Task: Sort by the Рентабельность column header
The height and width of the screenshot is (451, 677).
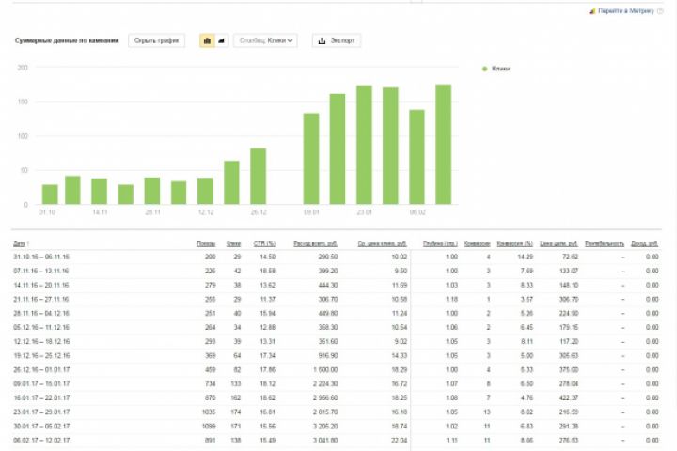Action: tap(605, 244)
